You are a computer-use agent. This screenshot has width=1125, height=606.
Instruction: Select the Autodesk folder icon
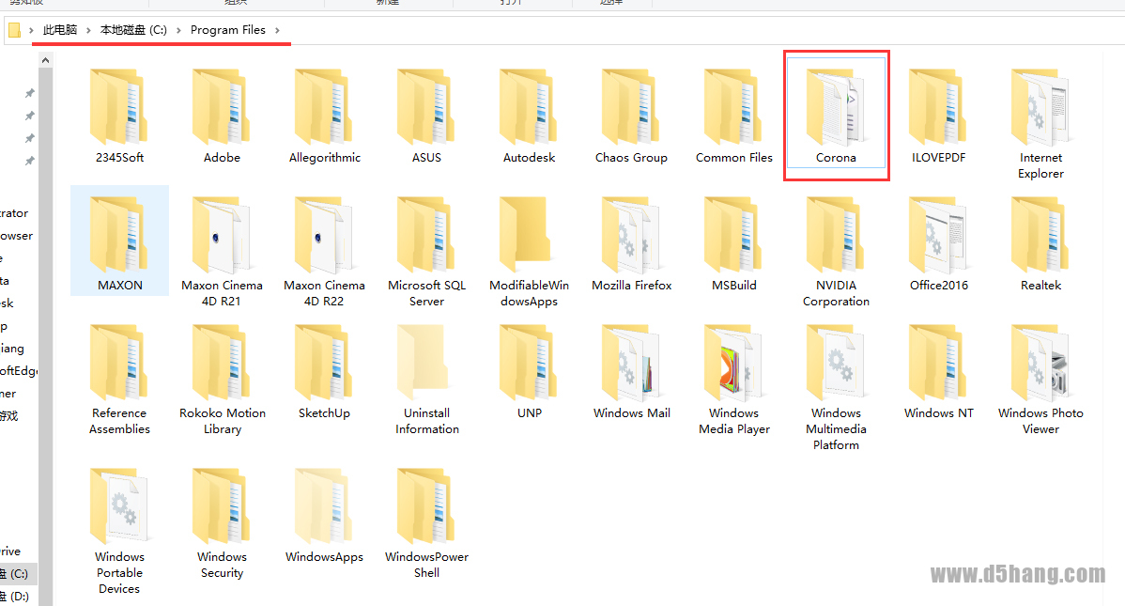point(528,107)
